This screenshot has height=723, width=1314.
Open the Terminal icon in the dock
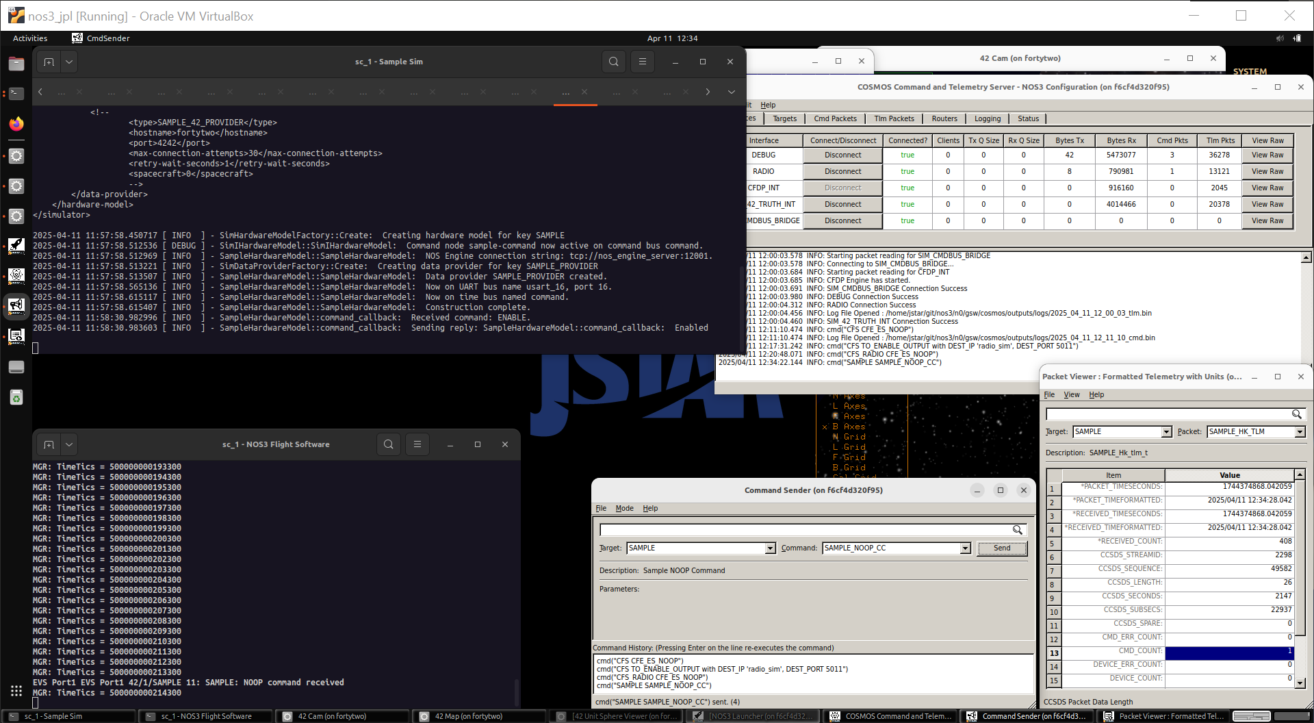[x=16, y=93]
